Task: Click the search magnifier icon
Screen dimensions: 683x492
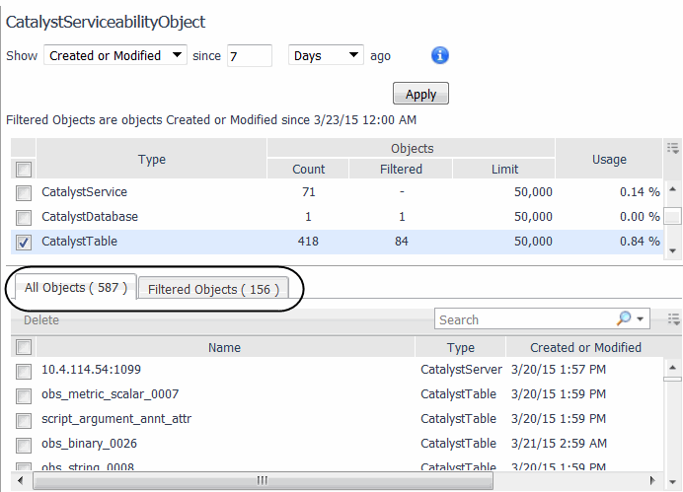Action: pos(624,318)
